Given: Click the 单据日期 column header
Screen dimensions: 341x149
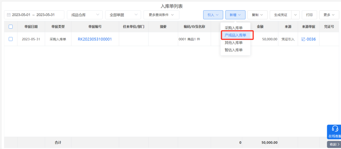Looking at the screenshot, I should click(31, 27).
